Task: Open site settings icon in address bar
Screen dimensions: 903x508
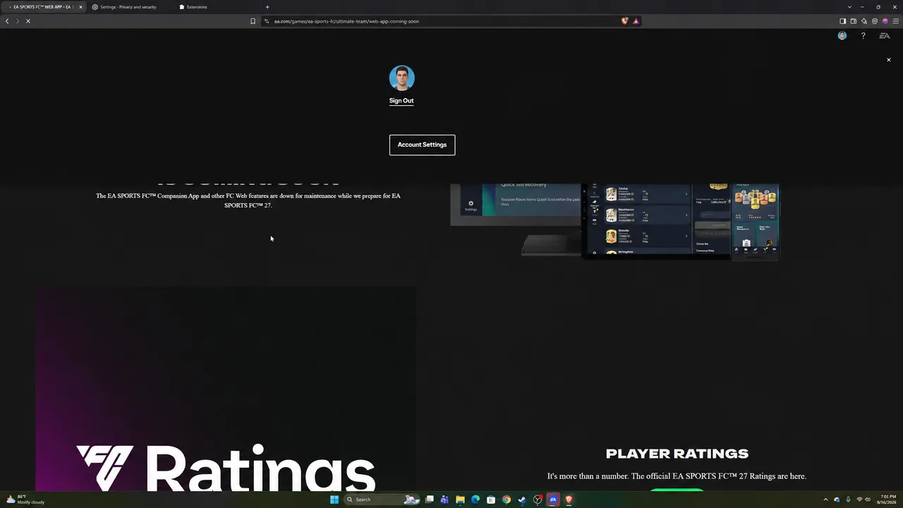Action: (267, 21)
